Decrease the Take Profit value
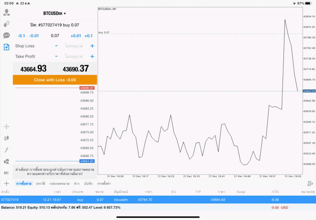This screenshot has height=220, width=316. [56, 57]
